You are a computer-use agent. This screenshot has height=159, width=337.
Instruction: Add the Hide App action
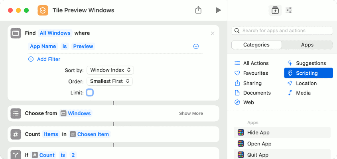282,132
